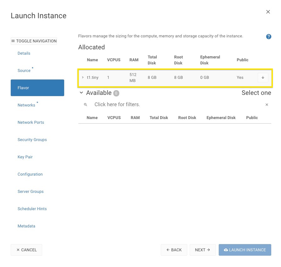Click the 512 MB RAM value
Viewport: 281px width, 267px height.
[x=133, y=78]
